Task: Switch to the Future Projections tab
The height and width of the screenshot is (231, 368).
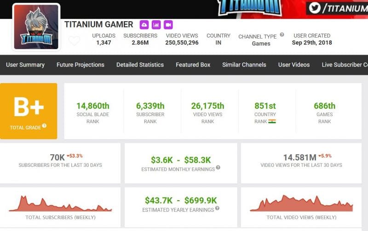Action: pos(80,65)
